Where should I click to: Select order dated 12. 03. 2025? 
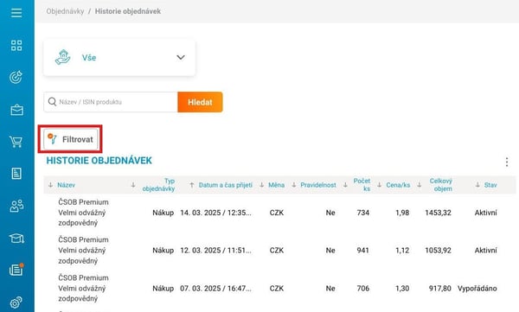pyautogui.click(x=215, y=251)
